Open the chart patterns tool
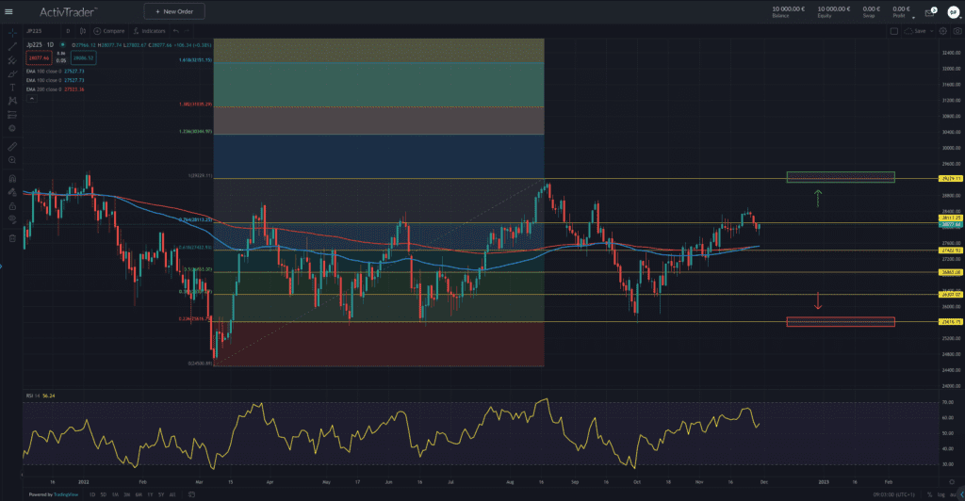This screenshot has width=965, height=501. pos(12,101)
